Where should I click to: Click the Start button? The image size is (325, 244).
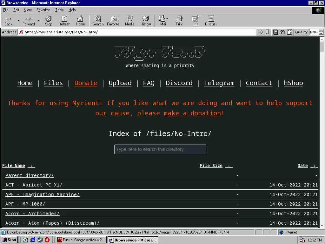9,240
